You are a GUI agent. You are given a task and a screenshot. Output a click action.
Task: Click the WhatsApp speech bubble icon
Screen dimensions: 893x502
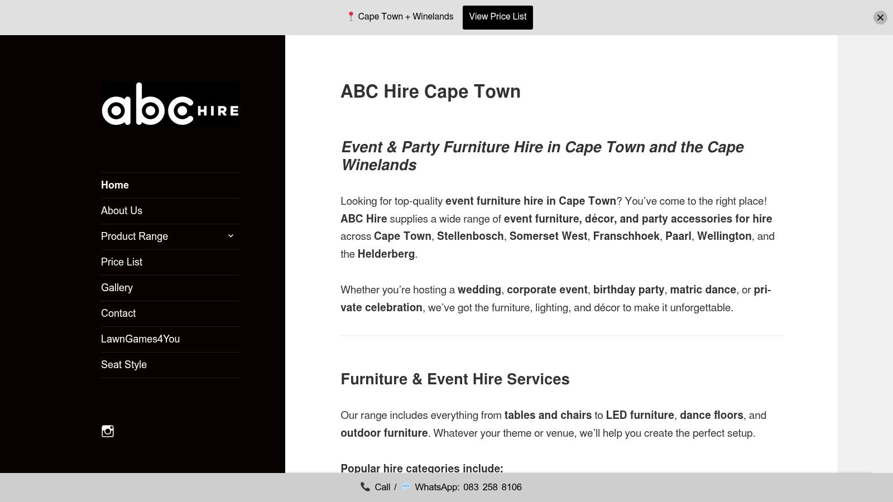tap(406, 486)
